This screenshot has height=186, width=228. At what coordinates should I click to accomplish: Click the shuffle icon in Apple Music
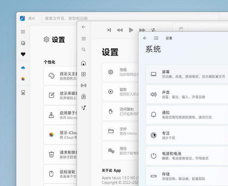(x=109, y=30)
